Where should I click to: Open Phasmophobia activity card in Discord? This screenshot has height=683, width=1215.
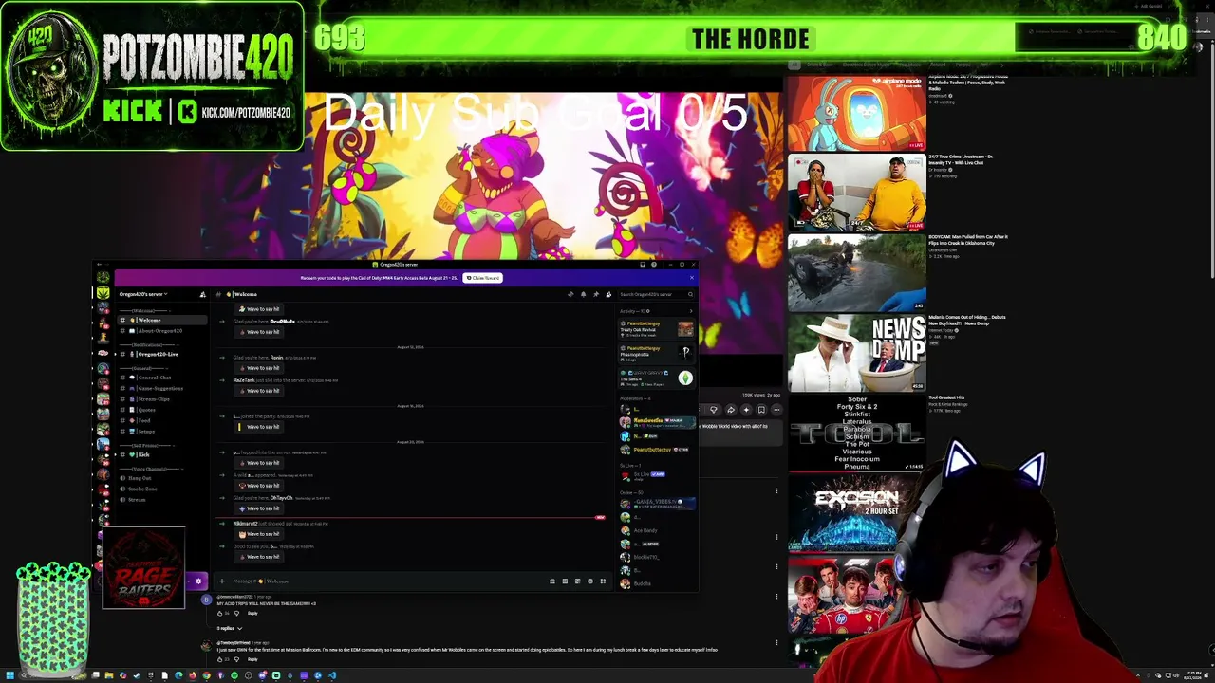pyautogui.click(x=657, y=352)
